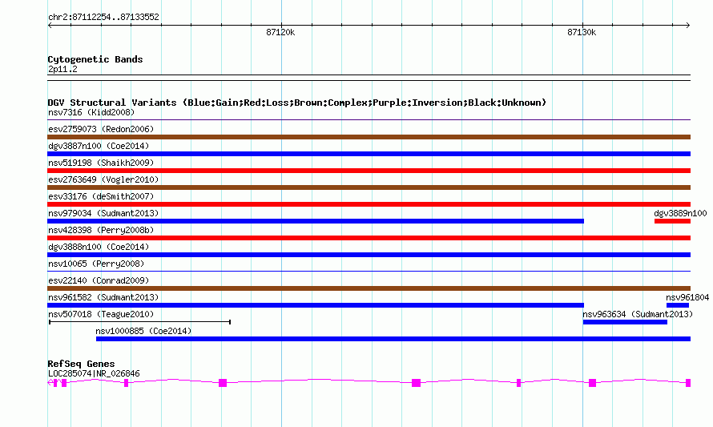The width and height of the screenshot is (713, 427).
Task: Click the blue bar under nsv963634
Action: click(x=625, y=322)
